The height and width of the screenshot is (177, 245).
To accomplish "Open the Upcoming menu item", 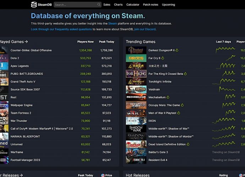I will point(168,5).
